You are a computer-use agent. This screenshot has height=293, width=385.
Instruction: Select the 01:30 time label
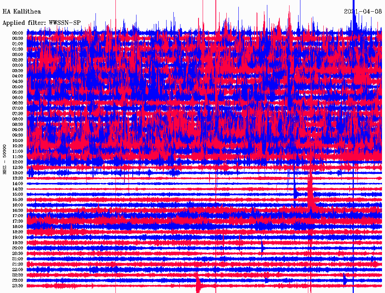click(18, 49)
